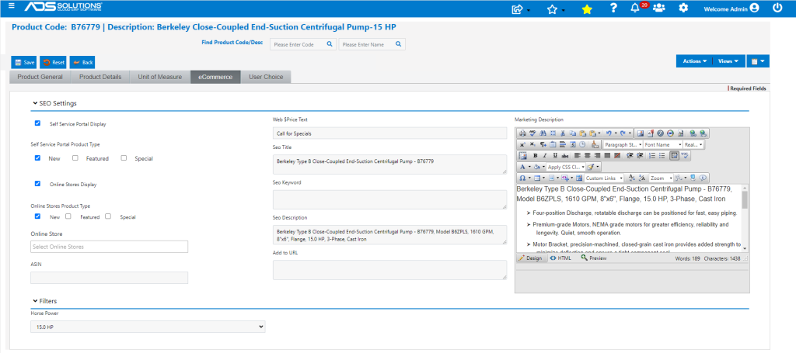Click background color paint bucket in editor

(x=537, y=167)
